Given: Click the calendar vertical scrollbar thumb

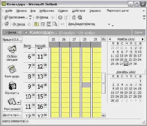Looking at the screenshot, I should [104, 83].
